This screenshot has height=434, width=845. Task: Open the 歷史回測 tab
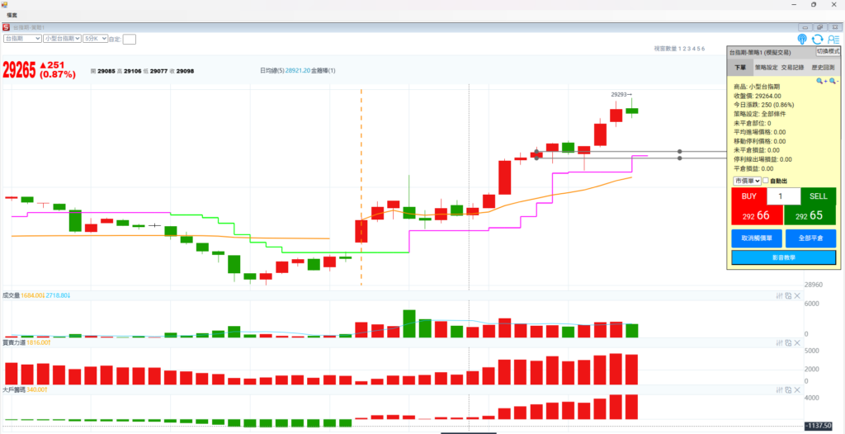click(x=824, y=68)
